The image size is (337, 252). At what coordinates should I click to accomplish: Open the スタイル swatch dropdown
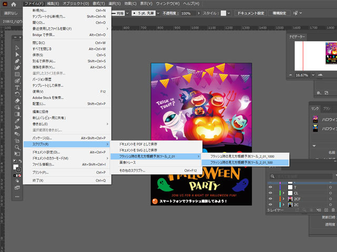(x=229, y=13)
